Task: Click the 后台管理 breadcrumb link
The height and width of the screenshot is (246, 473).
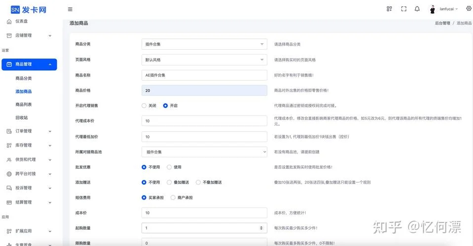Action: tap(442, 23)
